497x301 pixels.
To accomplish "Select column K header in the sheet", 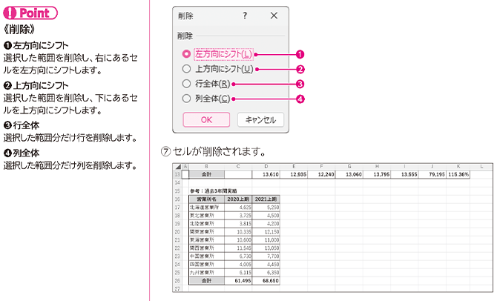I will pos(458,167).
